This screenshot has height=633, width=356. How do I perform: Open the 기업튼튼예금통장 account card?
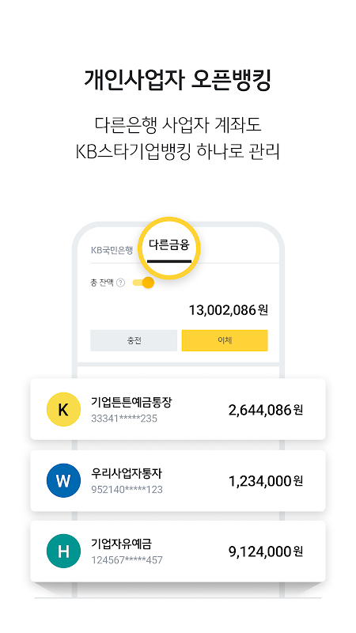178,409
